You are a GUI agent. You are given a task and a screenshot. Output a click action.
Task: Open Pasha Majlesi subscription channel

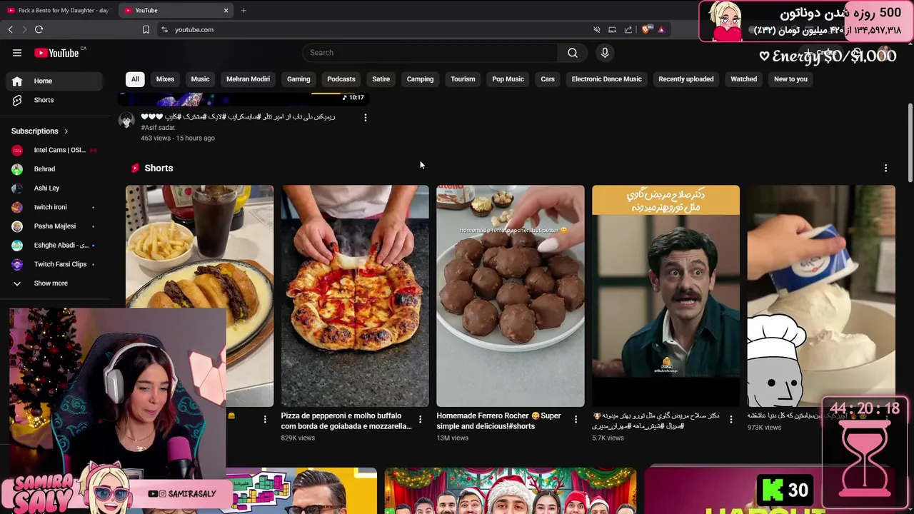(x=54, y=226)
